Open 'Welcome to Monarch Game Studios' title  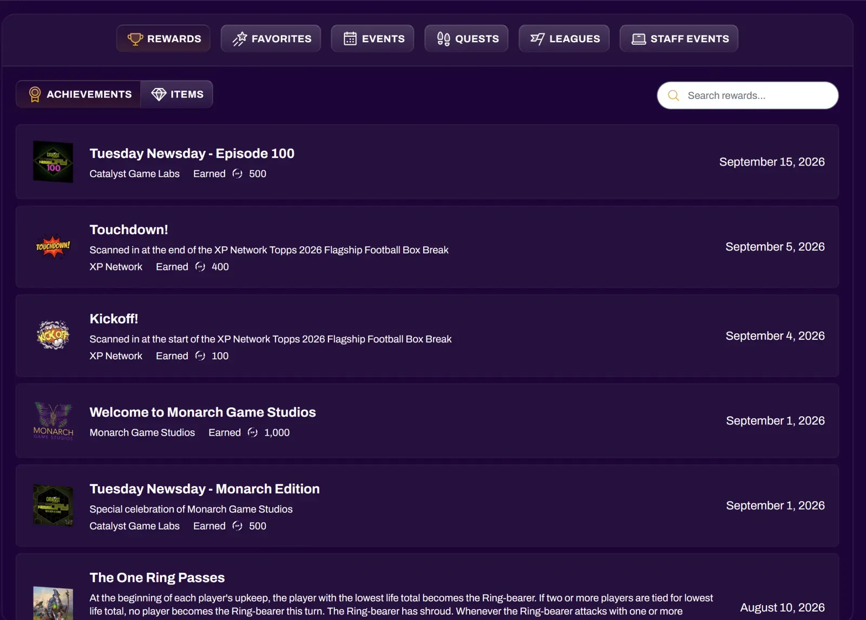(x=202, y=412)
